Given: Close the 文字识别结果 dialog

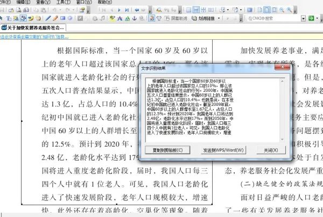Looking at the screenshot, I should (x=282, y=67).
